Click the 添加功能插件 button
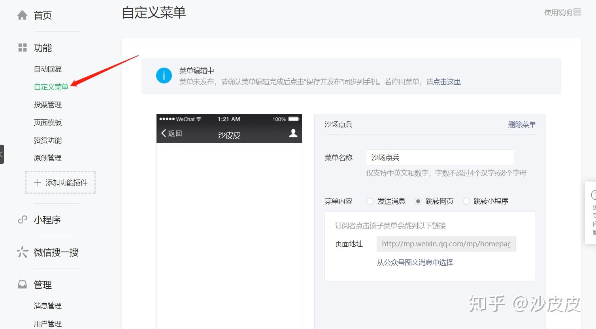The width and height of the screenshot is (596, 329). (x=60, y=182)
